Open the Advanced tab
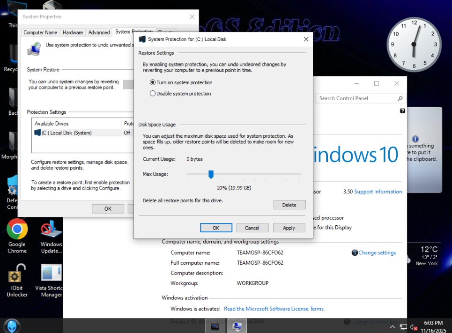This screenshot has width=452, height=333. [99, 33]
